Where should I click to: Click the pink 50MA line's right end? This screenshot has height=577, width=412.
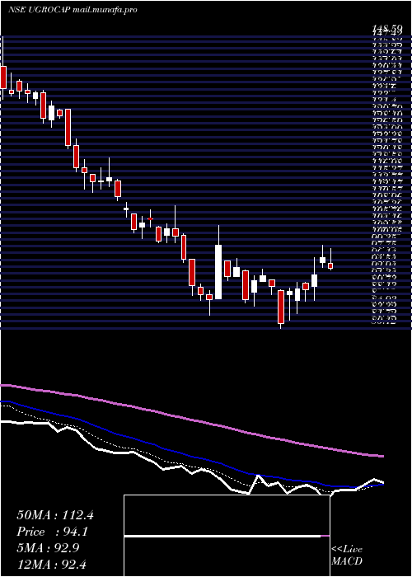pyautogui.click(x=382, y=457)
